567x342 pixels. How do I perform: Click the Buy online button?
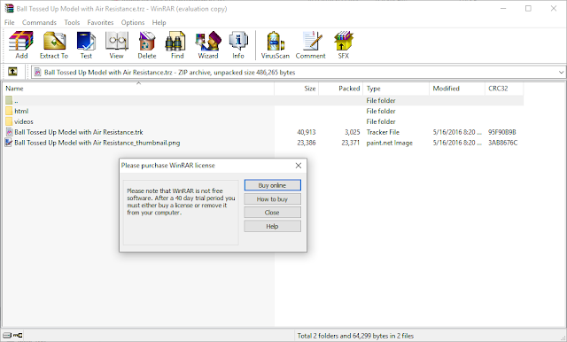pyautogui.click(x=272, y=185)
